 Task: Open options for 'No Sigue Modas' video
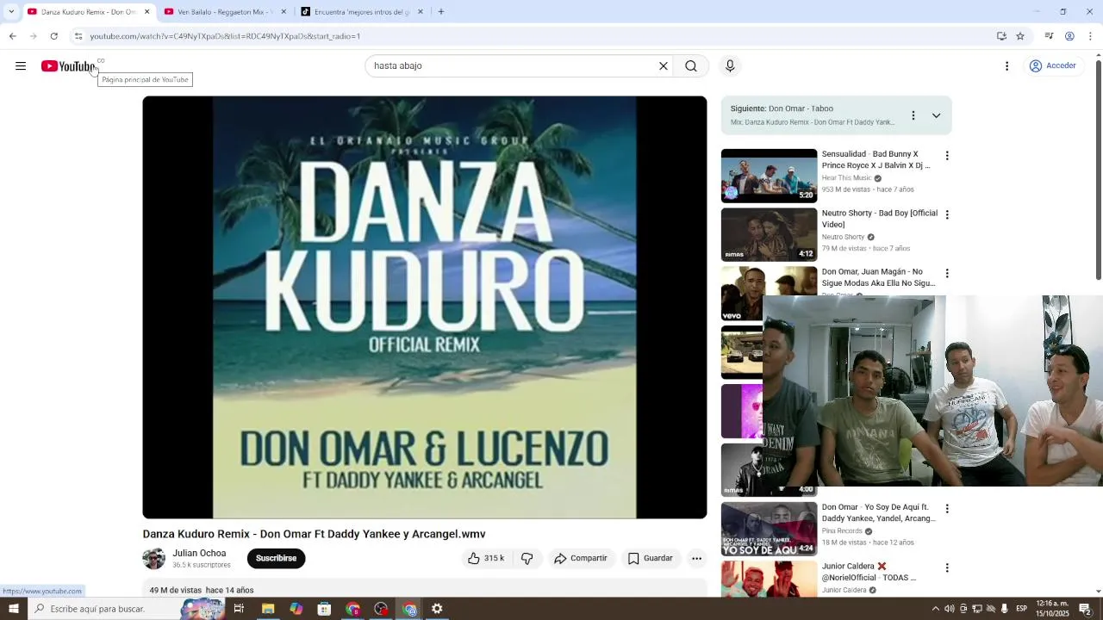pos(947,273)
